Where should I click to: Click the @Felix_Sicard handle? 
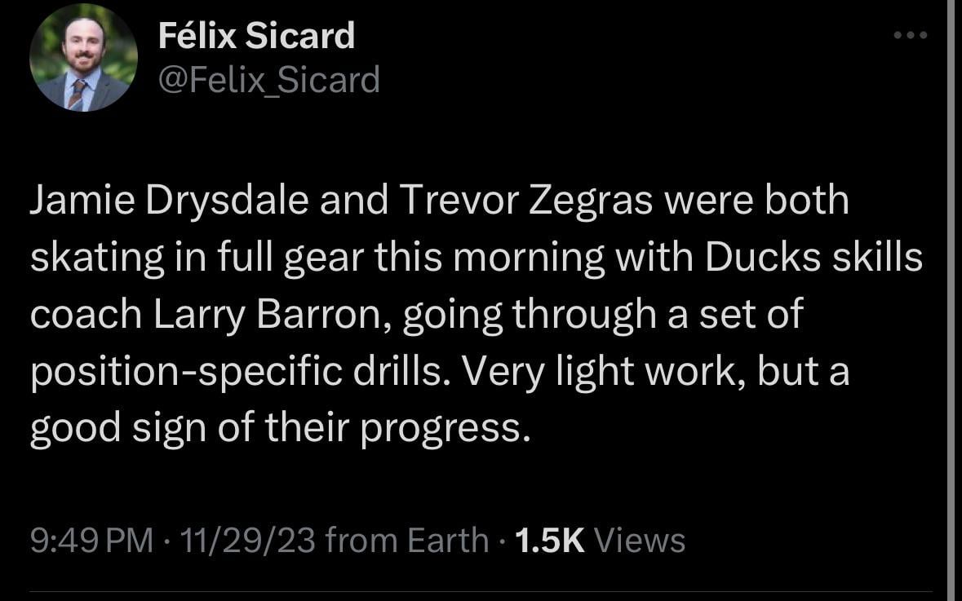(x=268, y=80)
